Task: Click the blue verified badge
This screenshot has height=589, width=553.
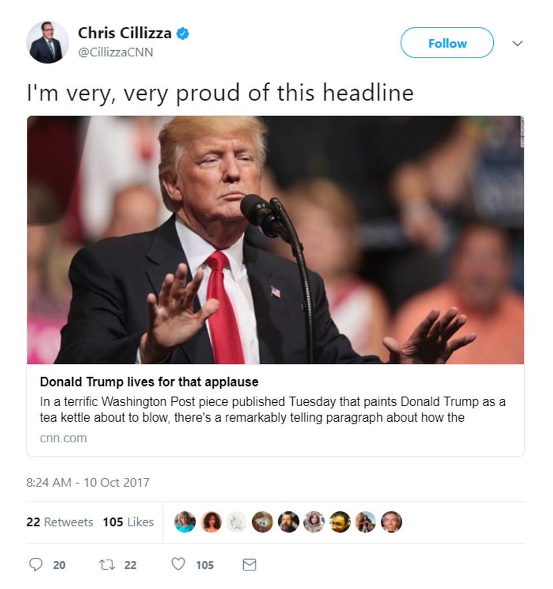Action: pos(183,33)
